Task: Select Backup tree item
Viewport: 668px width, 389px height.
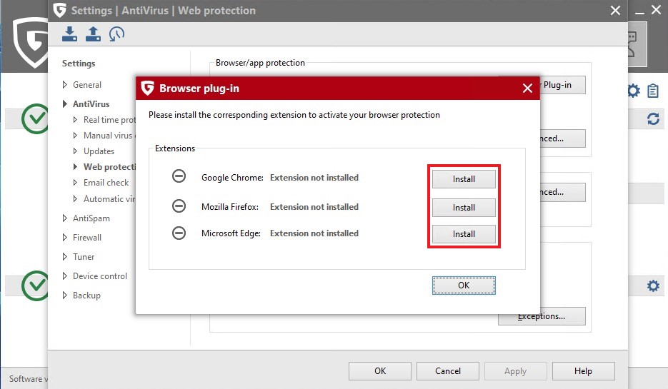Action: (86, 295)
